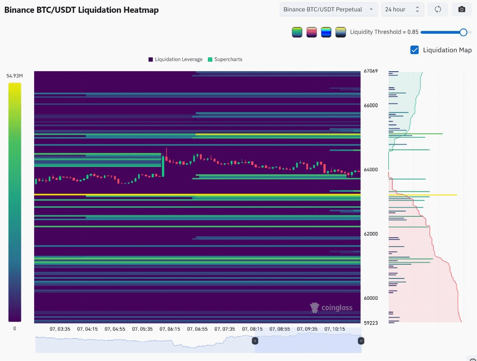This screenshot has width=477, height=361.
Task: Click the Liquidity Threshold slider handle
Action: click(463, 32)
